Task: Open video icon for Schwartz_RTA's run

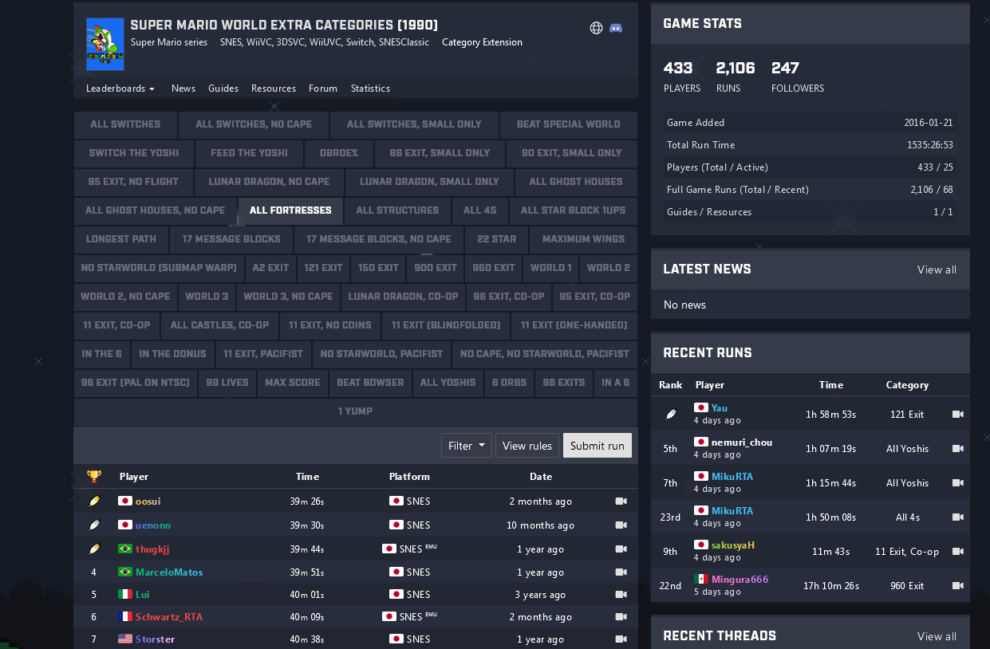Action: 621,617
